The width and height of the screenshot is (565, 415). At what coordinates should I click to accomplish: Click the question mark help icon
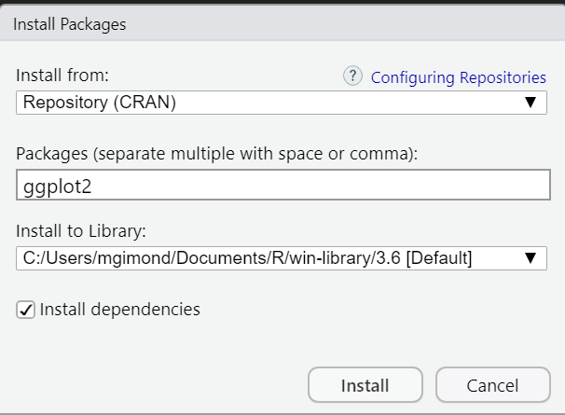(352, 77)
